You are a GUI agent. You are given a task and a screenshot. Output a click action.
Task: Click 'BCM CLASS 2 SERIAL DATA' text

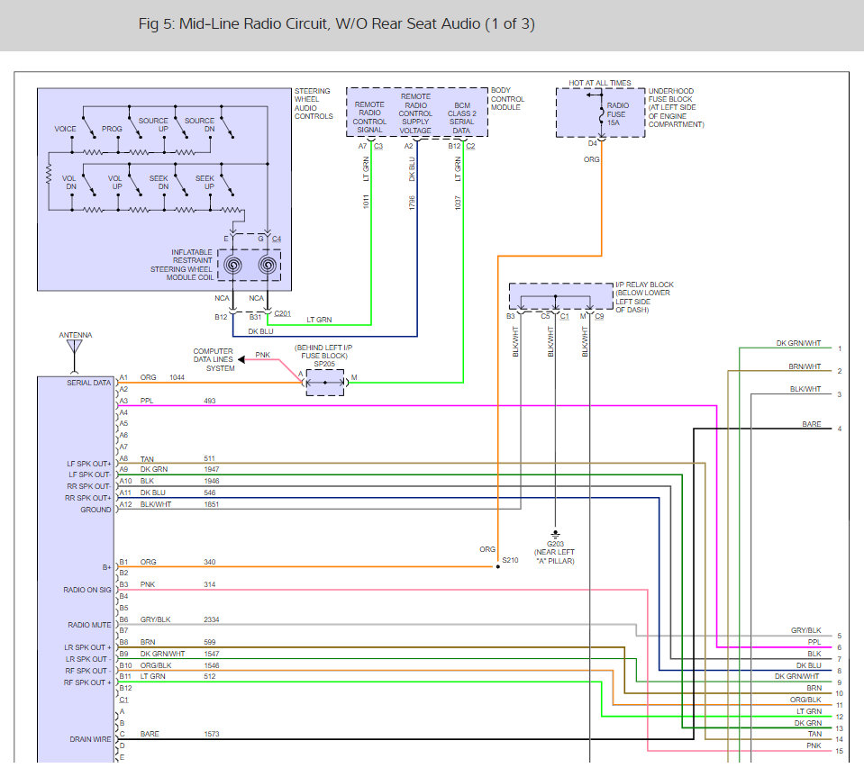click(462, 118)
